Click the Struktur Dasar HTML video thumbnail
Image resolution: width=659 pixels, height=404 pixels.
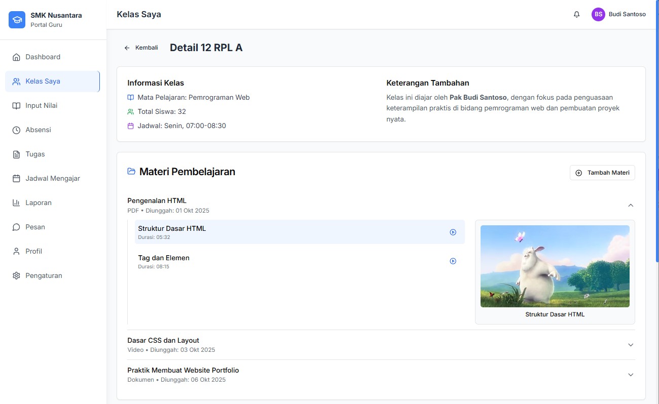555,266
